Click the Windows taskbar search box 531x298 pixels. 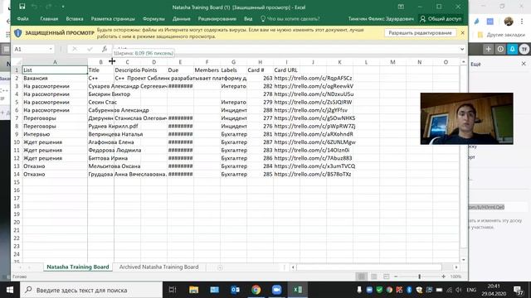(91, 290)
